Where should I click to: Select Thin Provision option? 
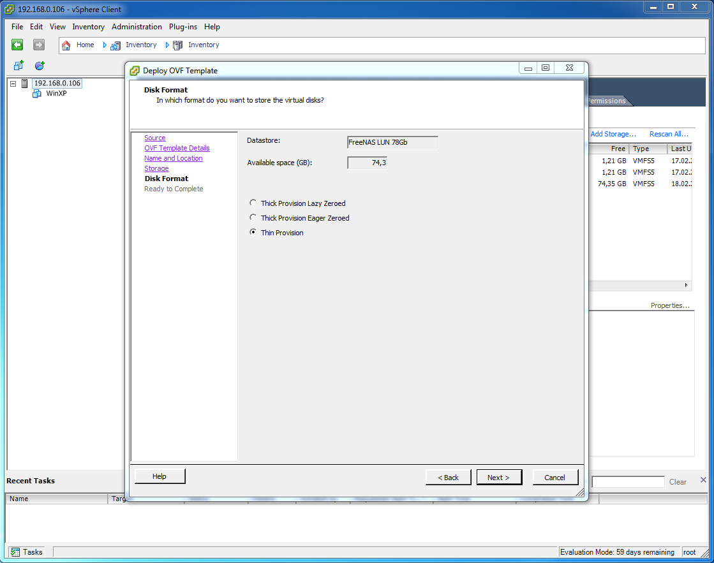tap(253, 231)
